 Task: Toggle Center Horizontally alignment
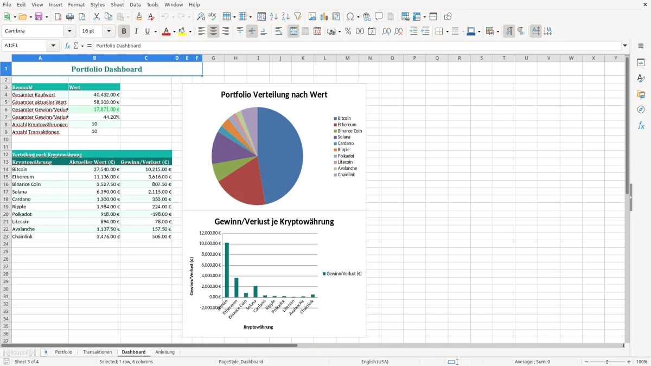click(x=213, y=31)
